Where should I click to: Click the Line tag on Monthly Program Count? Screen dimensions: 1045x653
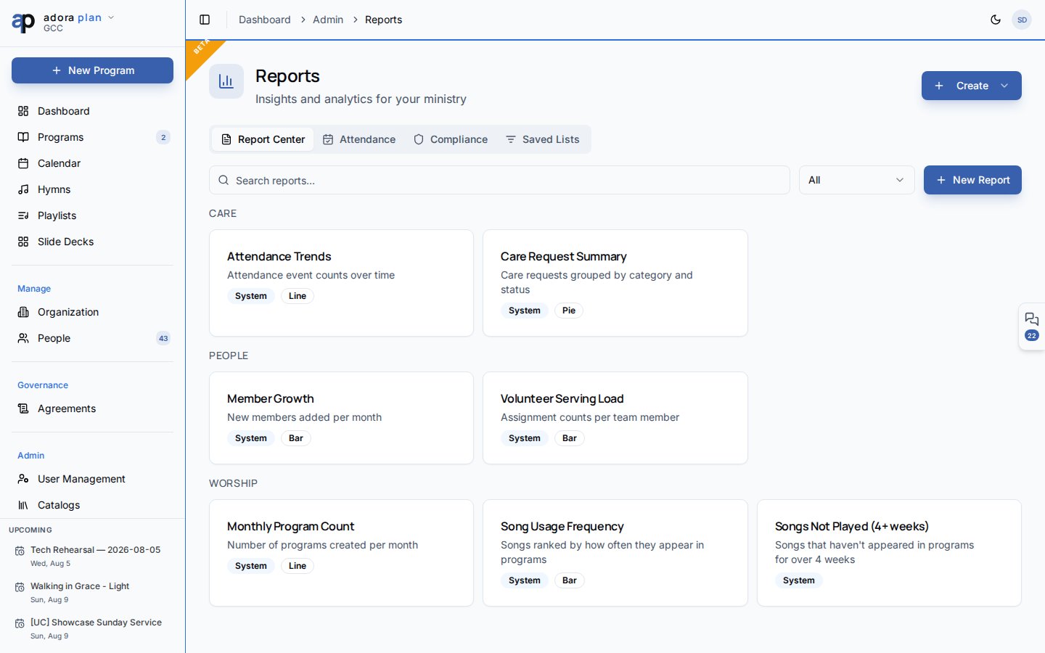click(x=298, y=566)
